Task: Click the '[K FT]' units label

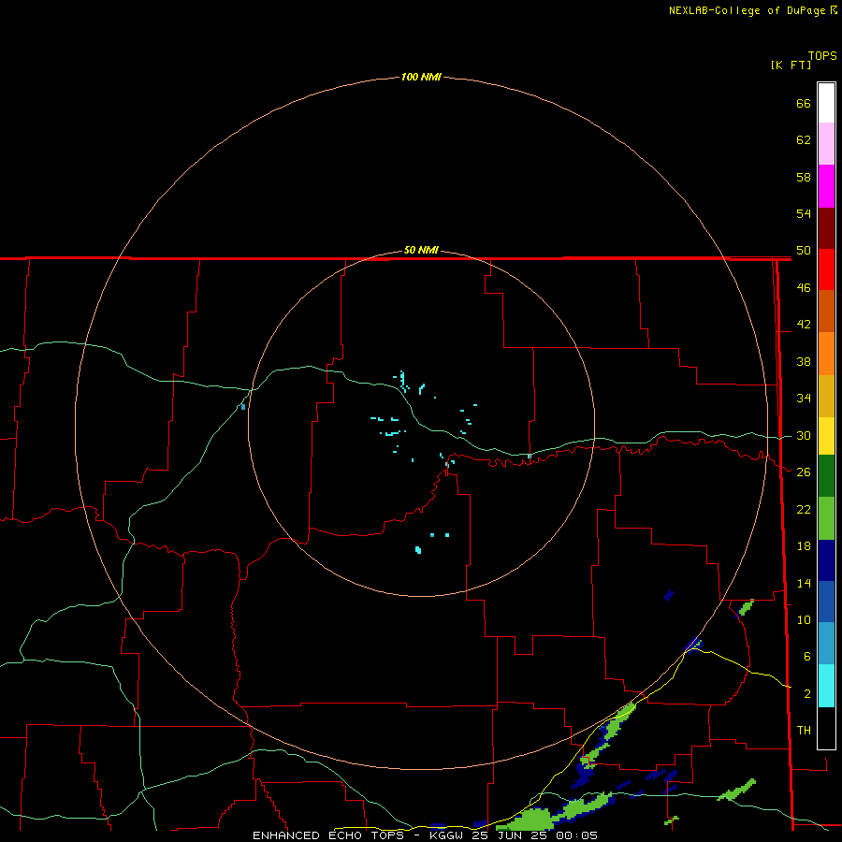Action: tap(791, 65)
